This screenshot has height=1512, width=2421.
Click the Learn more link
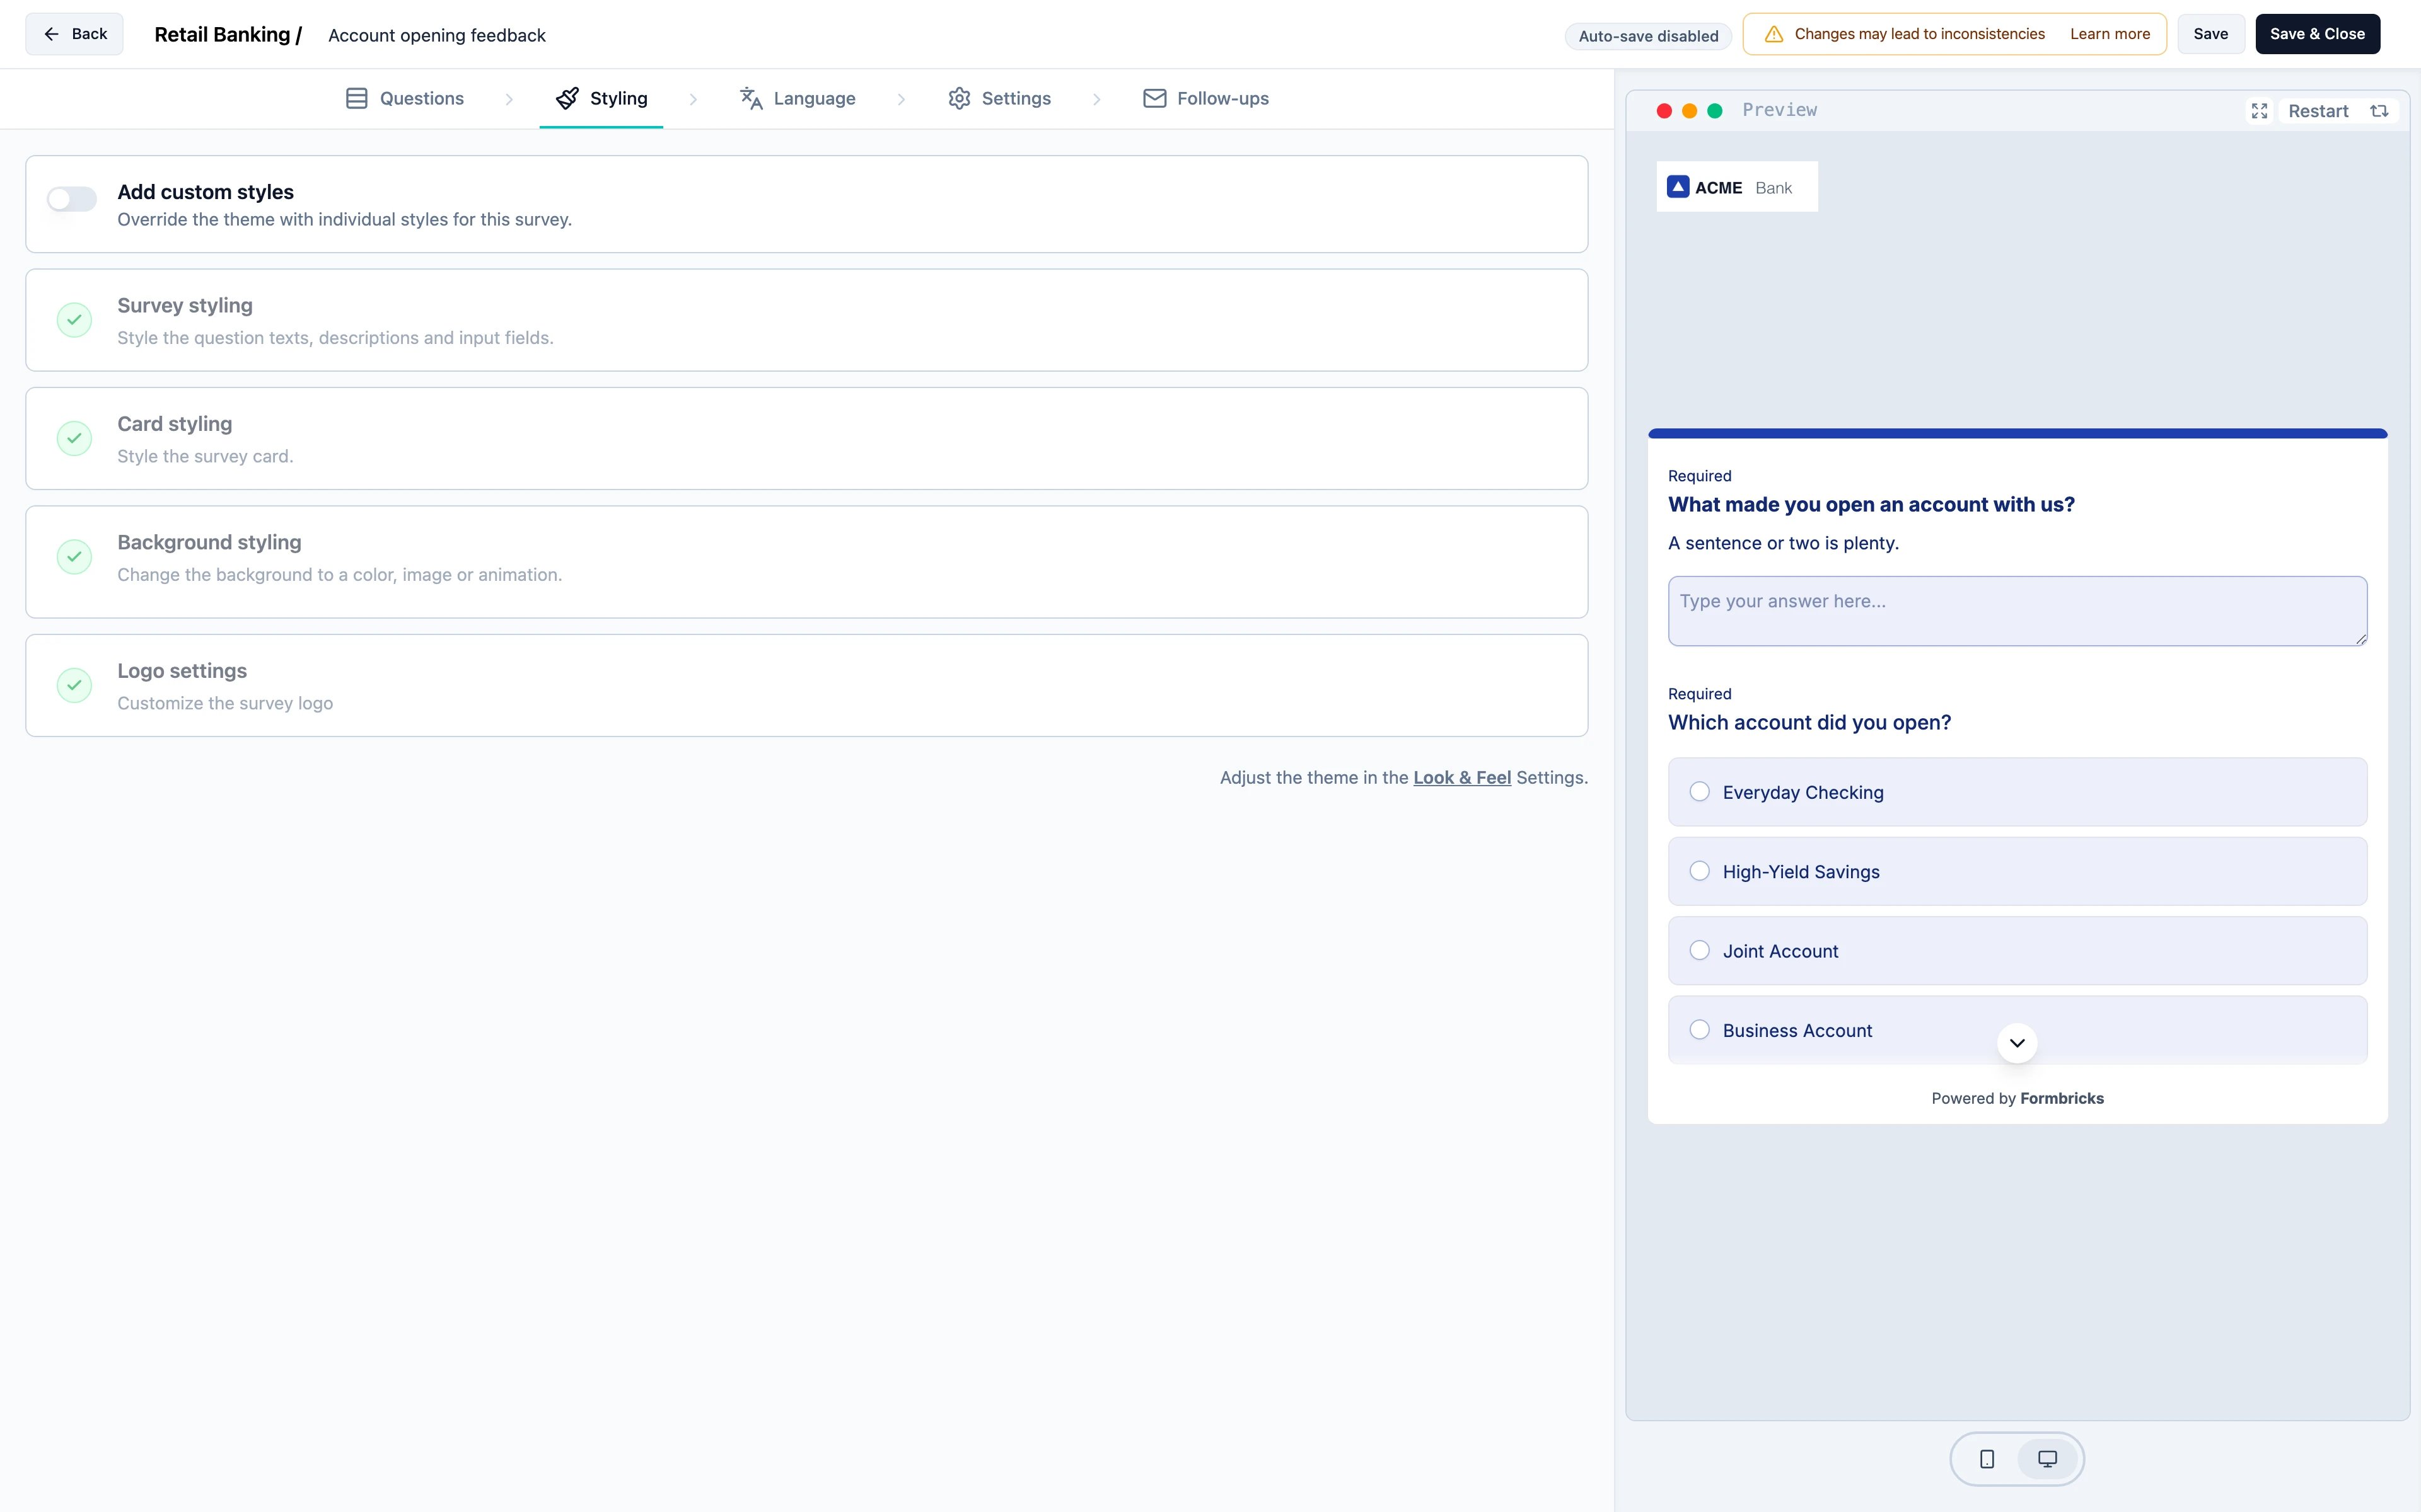[x=2110, y=34]
